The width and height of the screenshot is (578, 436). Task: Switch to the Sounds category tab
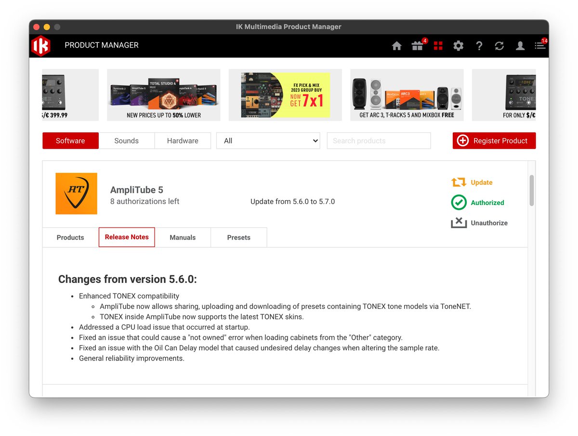pyautogui.click(x=127, y=141)
